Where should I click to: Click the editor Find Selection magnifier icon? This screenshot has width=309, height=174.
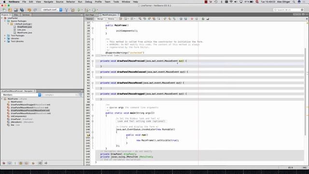[x=140, y=19]
